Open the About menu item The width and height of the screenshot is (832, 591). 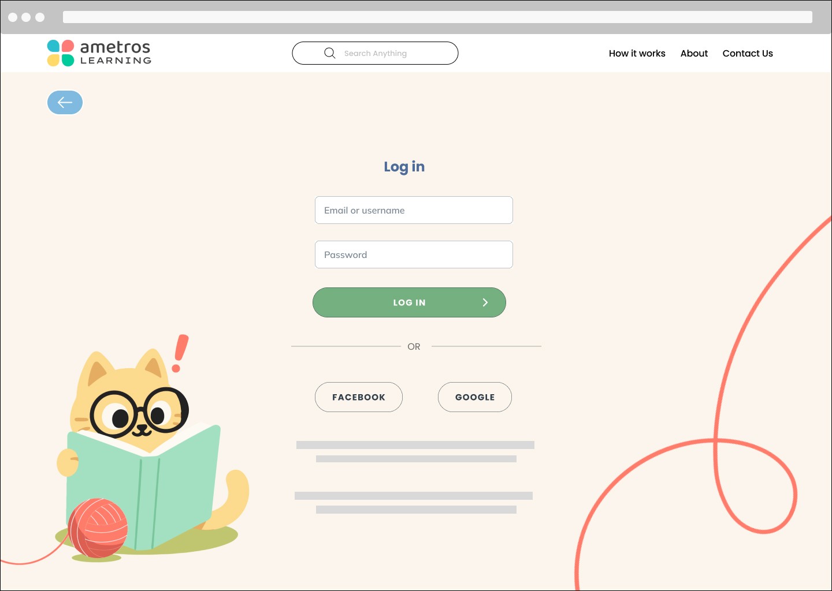pos(694,53)
